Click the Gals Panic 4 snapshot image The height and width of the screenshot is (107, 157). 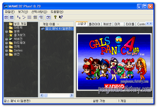114,62
